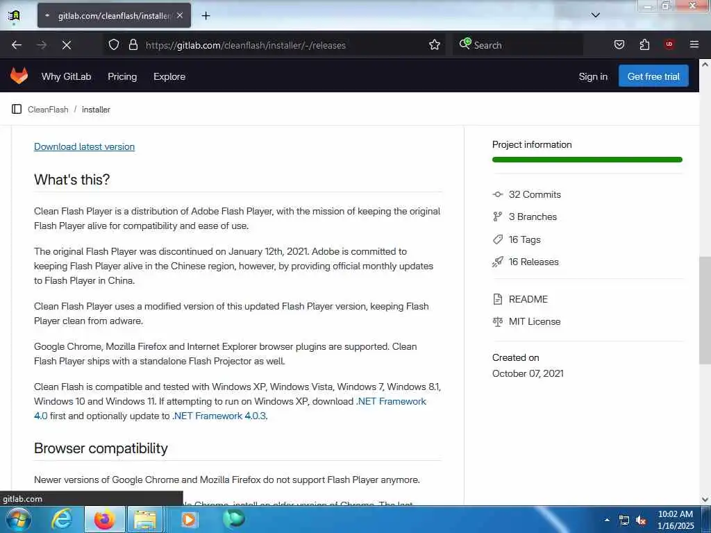Image resolution: width=711 pixels, height=533 pixels.
Task: Click the page vertical scrollbar thumb
Action: tap(705, 310)
